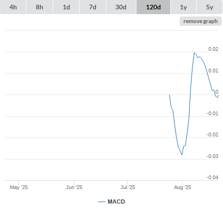Click the active 120d tab
Viewport: 223px width, 214px height.
153,7
